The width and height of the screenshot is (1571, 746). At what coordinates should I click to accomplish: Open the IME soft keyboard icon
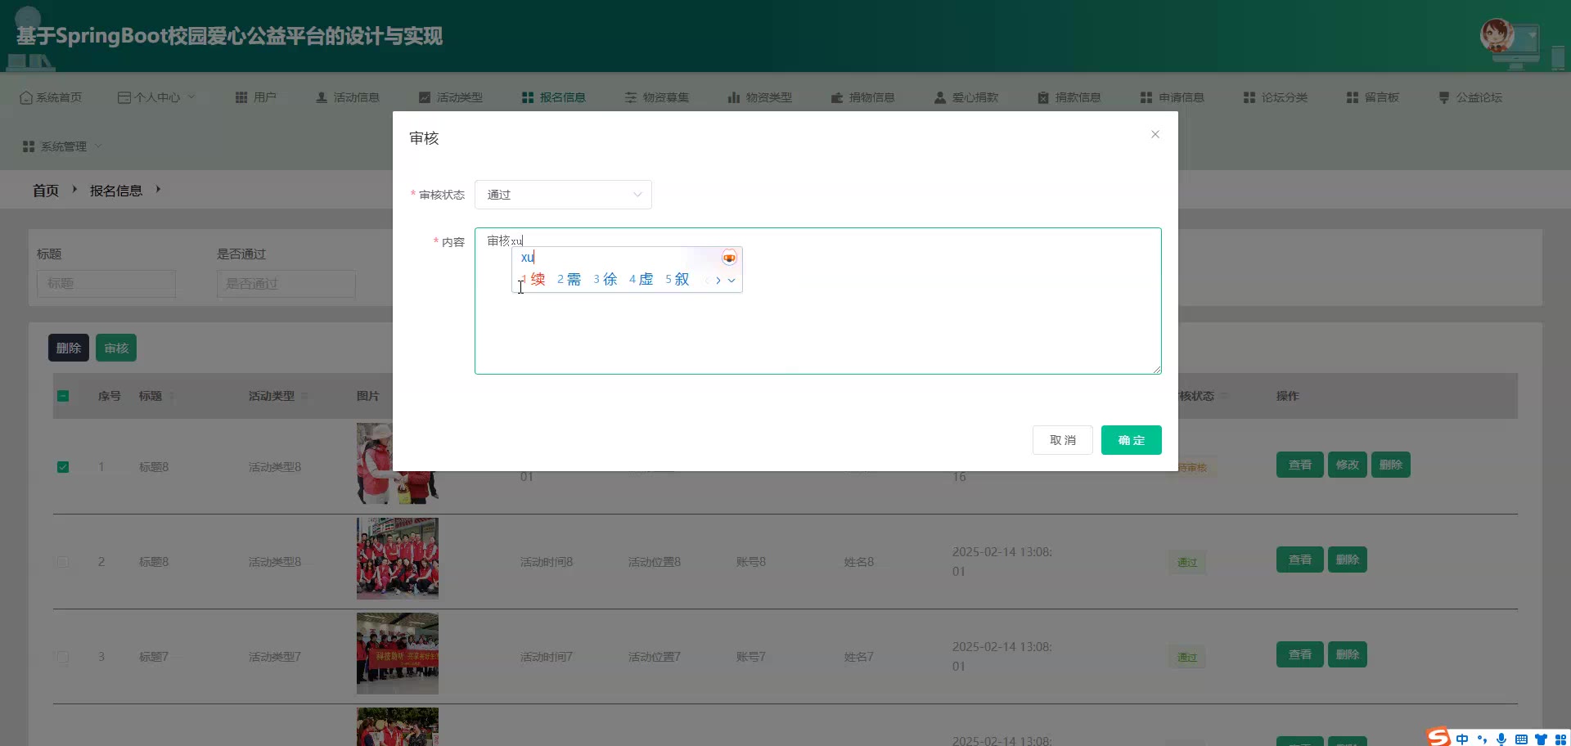pyautogui.click(x=1521, y=739)
